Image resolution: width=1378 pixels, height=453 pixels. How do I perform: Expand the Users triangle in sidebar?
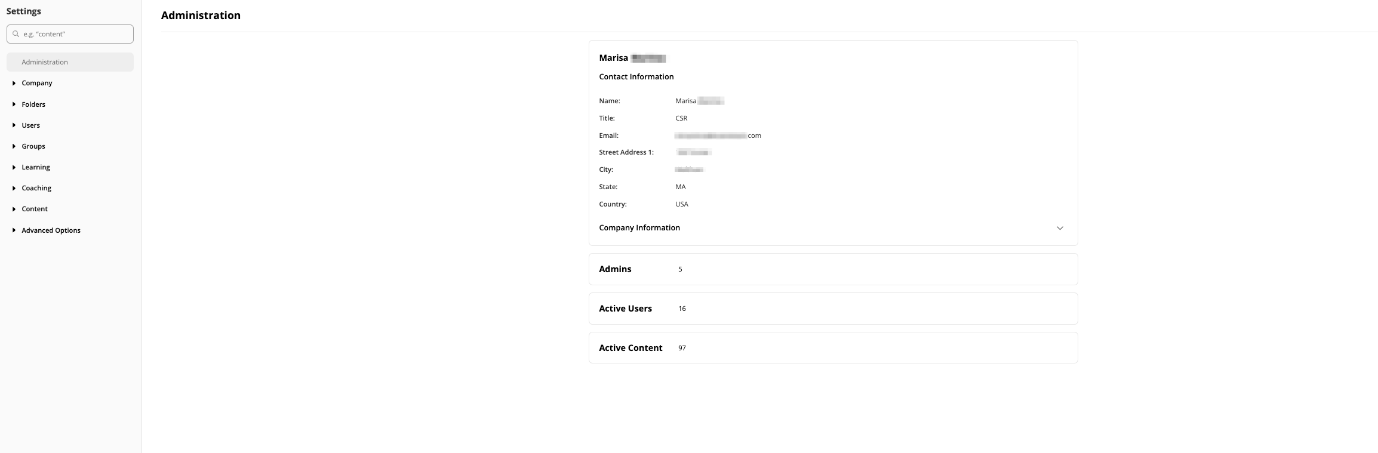(x=14, y=125)
